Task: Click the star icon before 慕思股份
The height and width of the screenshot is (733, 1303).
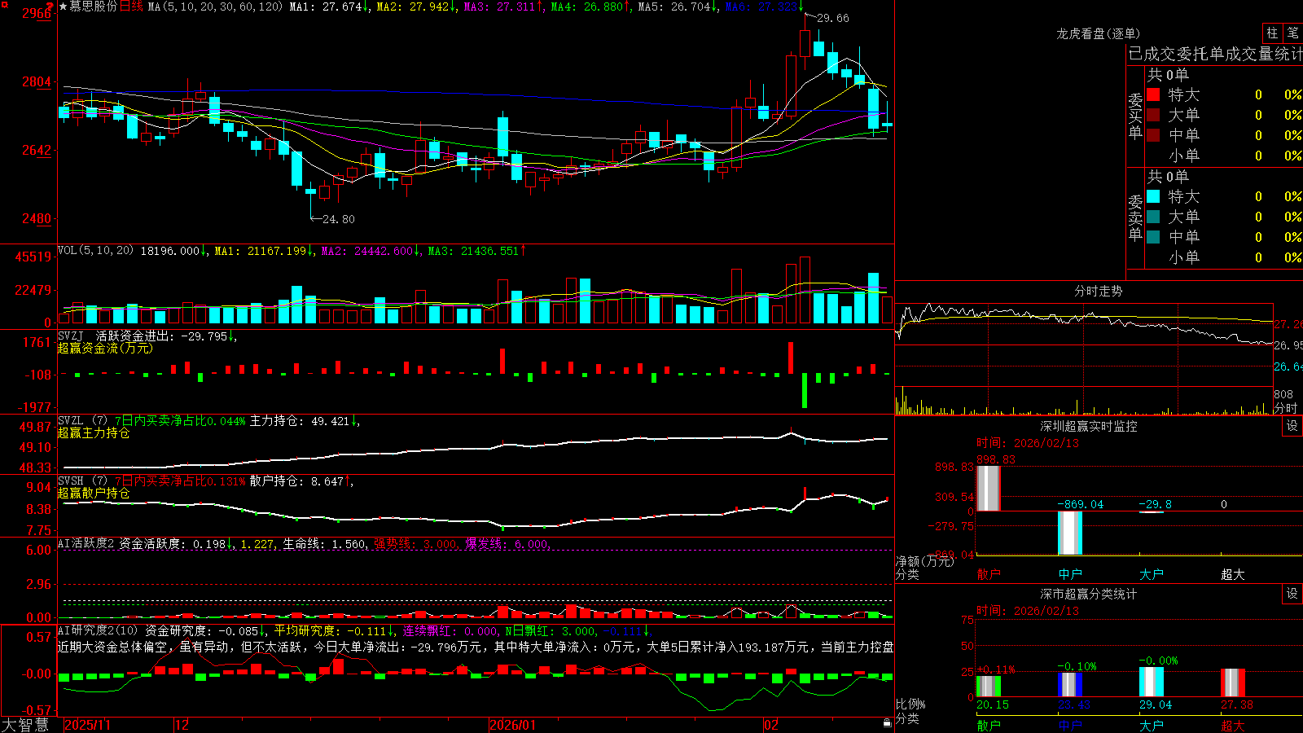Action: [x=64, y=7]
